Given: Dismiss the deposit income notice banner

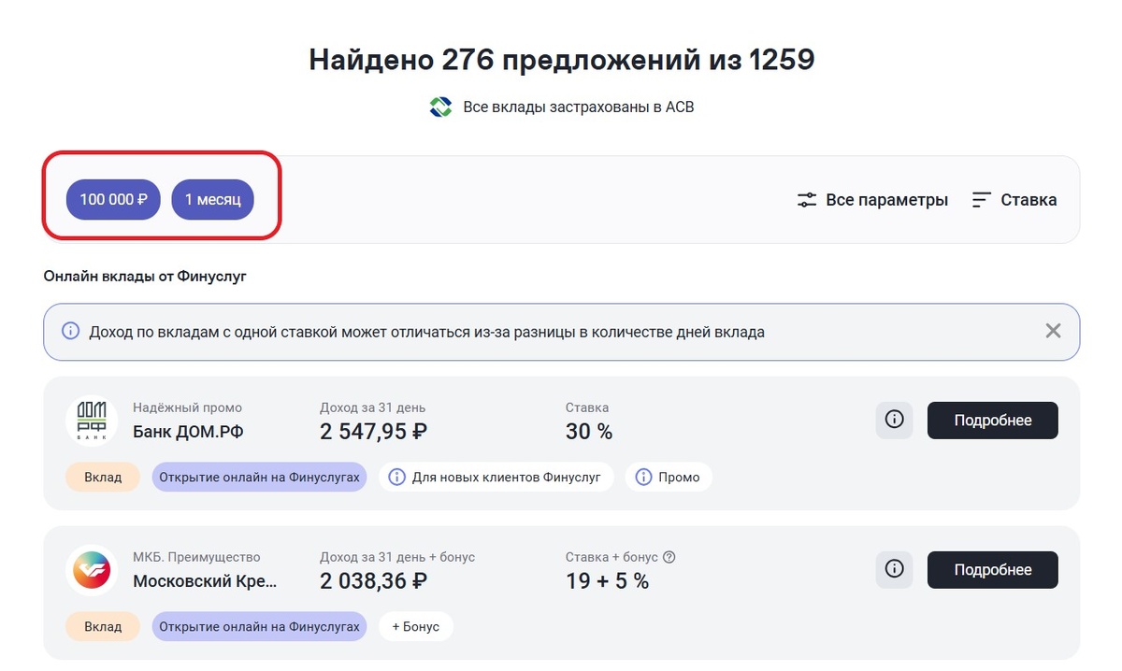Looking at the screenshot, I should pos(1053,331).
